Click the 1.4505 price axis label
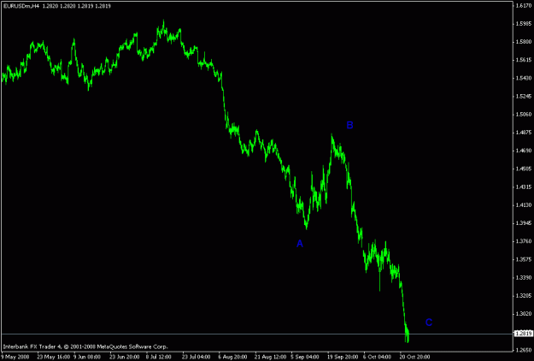The image size is (534, 361). (x=524, y=169)
